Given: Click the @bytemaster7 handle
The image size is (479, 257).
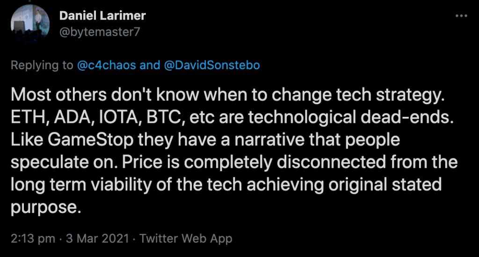Looking at the screenshot, I should [100, 32].
